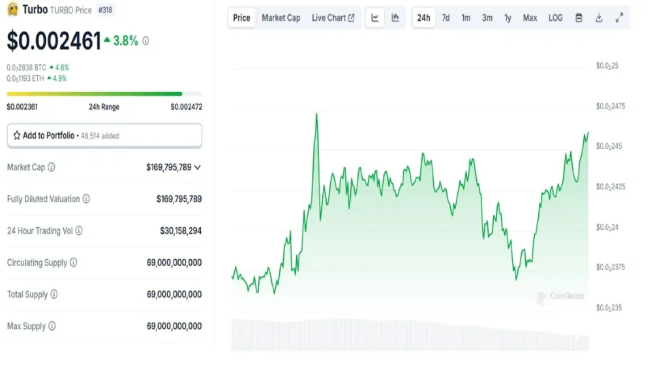
Task: Select the 7d time range
Action: (x=446, y=18)
